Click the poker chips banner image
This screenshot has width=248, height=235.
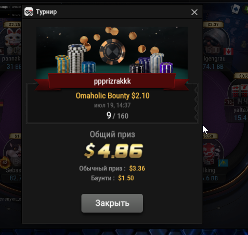pos(112,50)
